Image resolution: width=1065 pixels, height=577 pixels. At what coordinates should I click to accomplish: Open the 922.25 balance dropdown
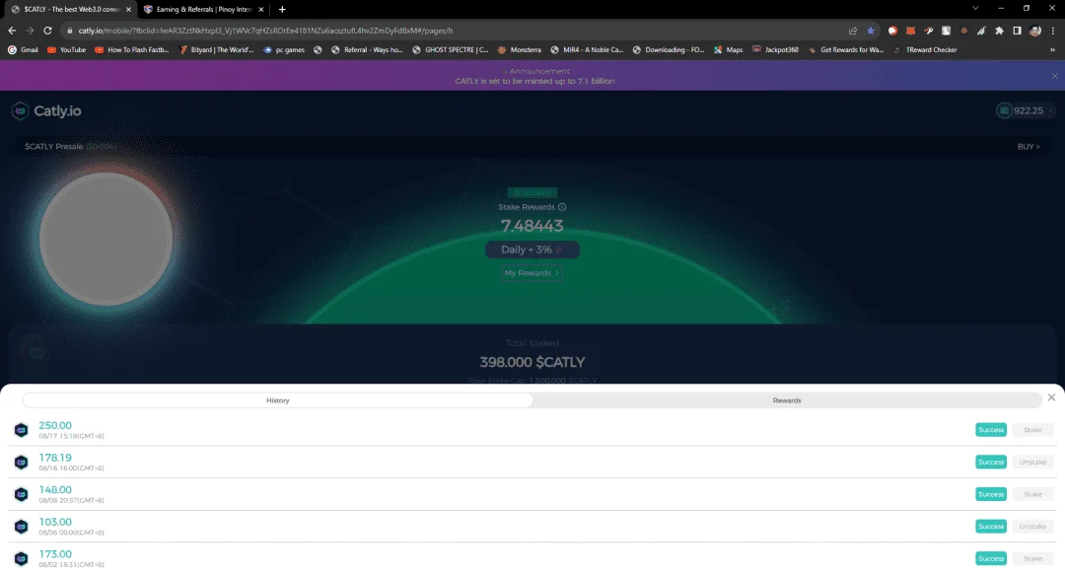point(1026,110)
